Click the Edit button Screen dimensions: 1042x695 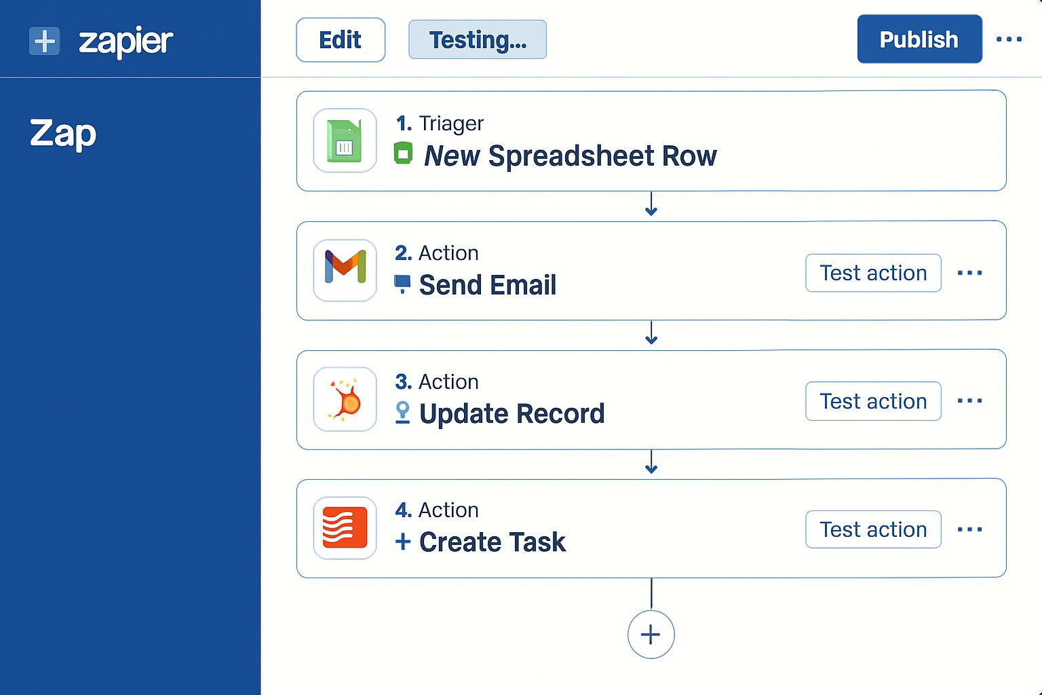341,40
